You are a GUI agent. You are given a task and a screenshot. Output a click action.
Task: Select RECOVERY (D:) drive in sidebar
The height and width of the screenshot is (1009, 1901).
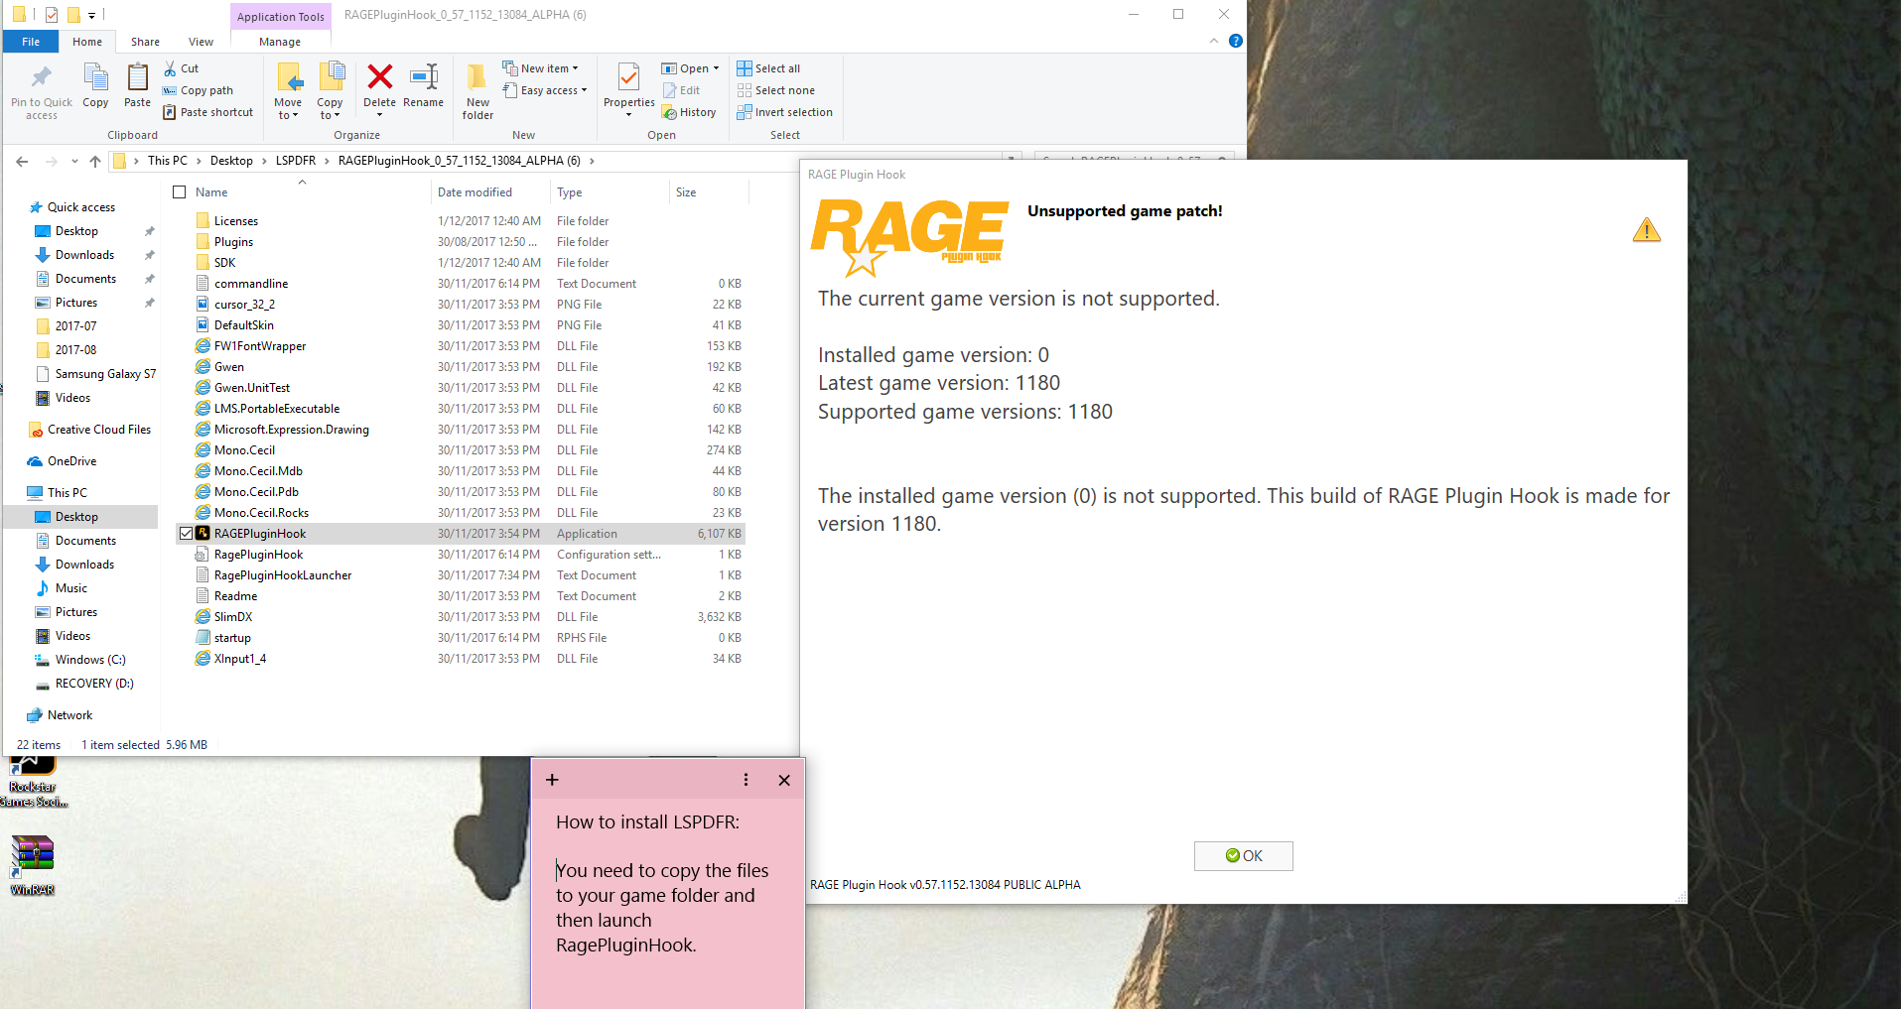pos(94,684)
